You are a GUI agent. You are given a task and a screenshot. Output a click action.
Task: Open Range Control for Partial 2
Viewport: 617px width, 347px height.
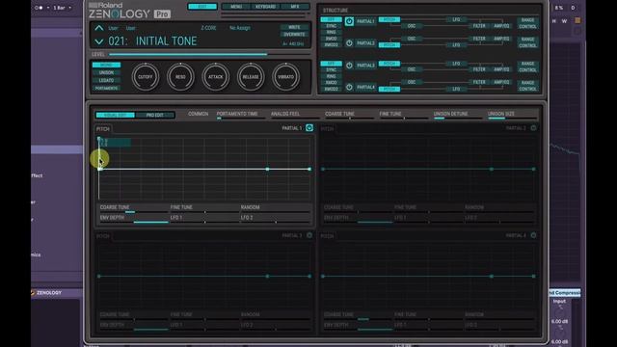click(x=527, y=42)
